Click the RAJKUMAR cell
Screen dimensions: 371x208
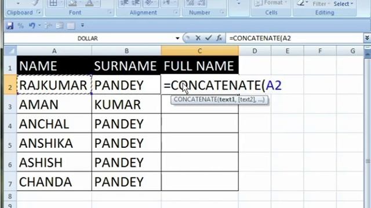click(x=54, y=85)
